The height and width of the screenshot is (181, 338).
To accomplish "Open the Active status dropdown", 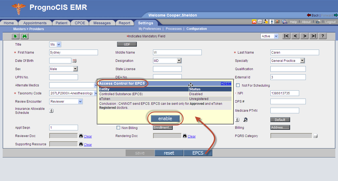I will point(269,36).
